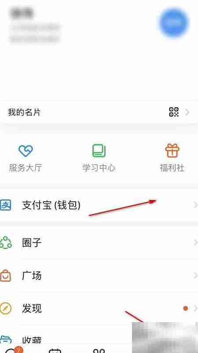The image size is (198, 353).
Task: Tap the 收藏 label
Action: (x=32, y=340)
